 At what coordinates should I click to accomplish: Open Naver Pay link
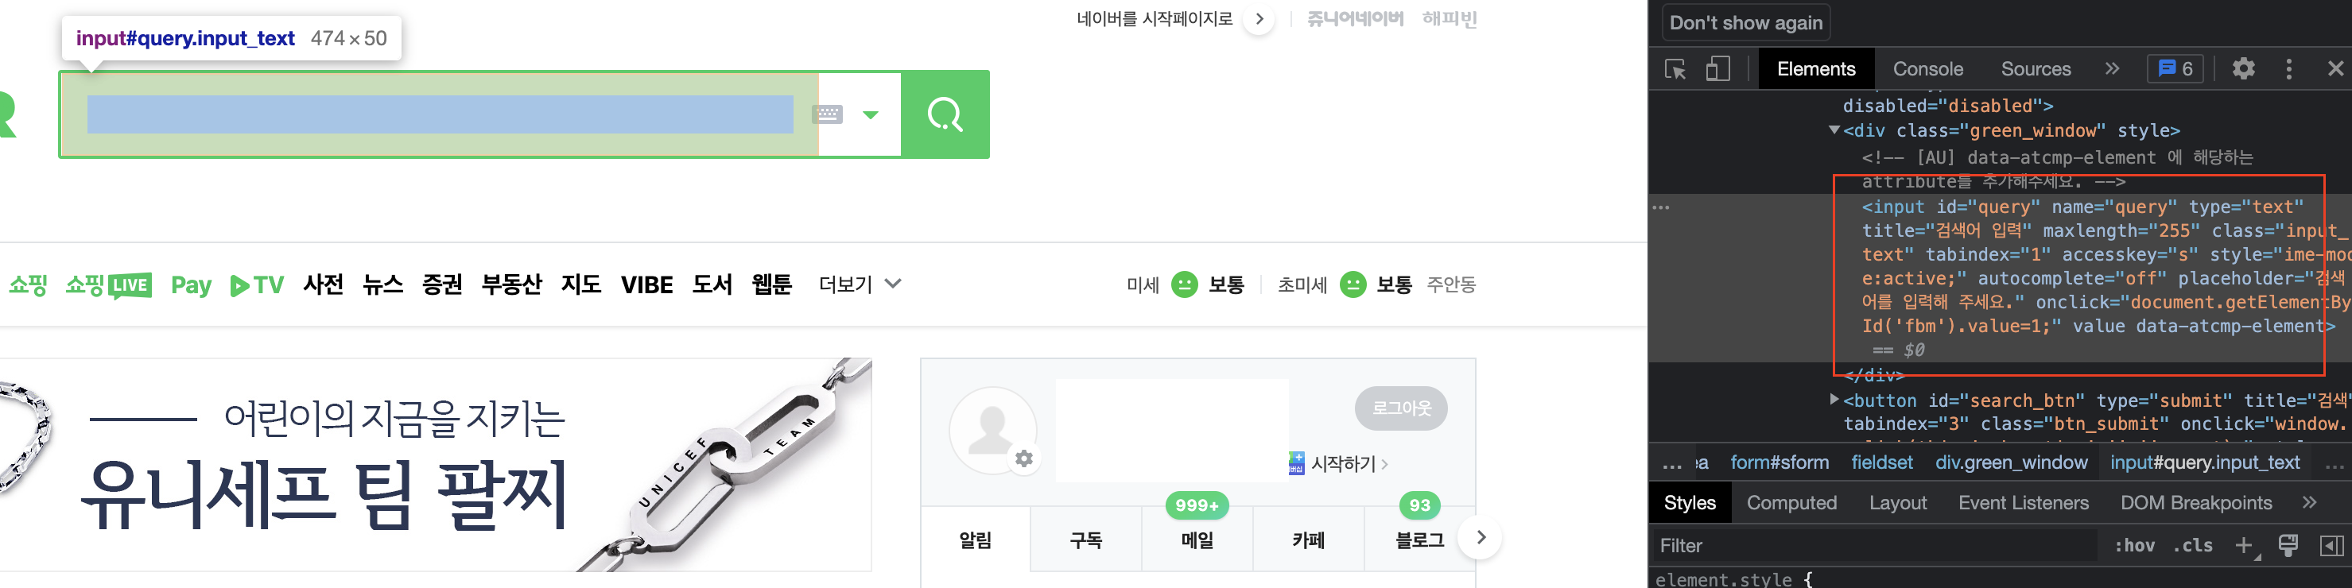(191, 285)
